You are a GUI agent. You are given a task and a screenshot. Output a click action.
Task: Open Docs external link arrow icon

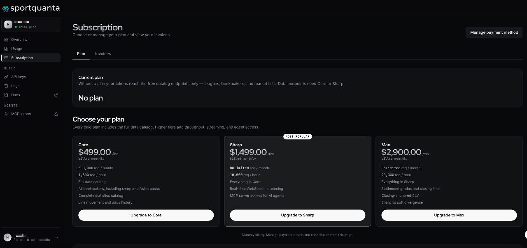[56, 95]
